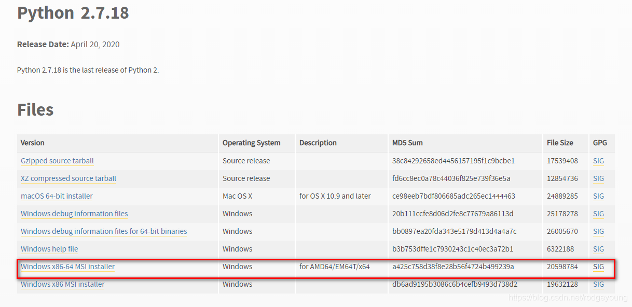The height and width of the screenshot is (307, 632).
Task: Open SIG for Windows x86 MSI installer
Action: coord(598,284)
